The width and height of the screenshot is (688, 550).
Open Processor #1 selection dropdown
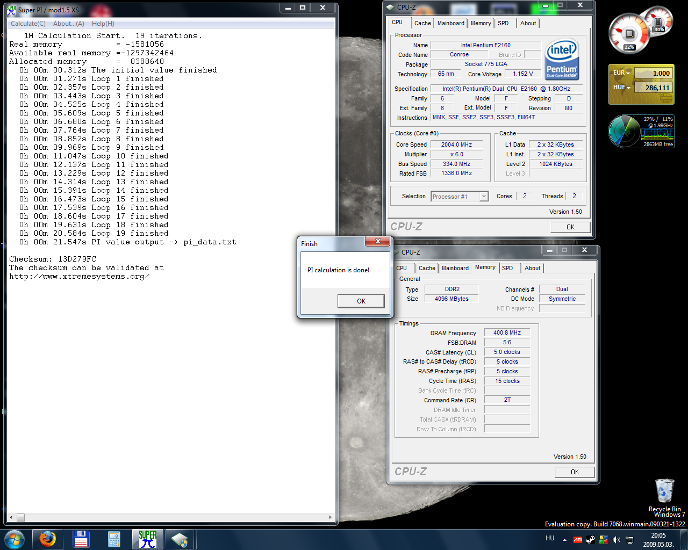coord(460,197)
